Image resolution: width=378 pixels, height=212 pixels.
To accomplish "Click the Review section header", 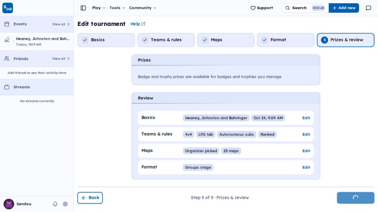I will [x=226, y=98].
